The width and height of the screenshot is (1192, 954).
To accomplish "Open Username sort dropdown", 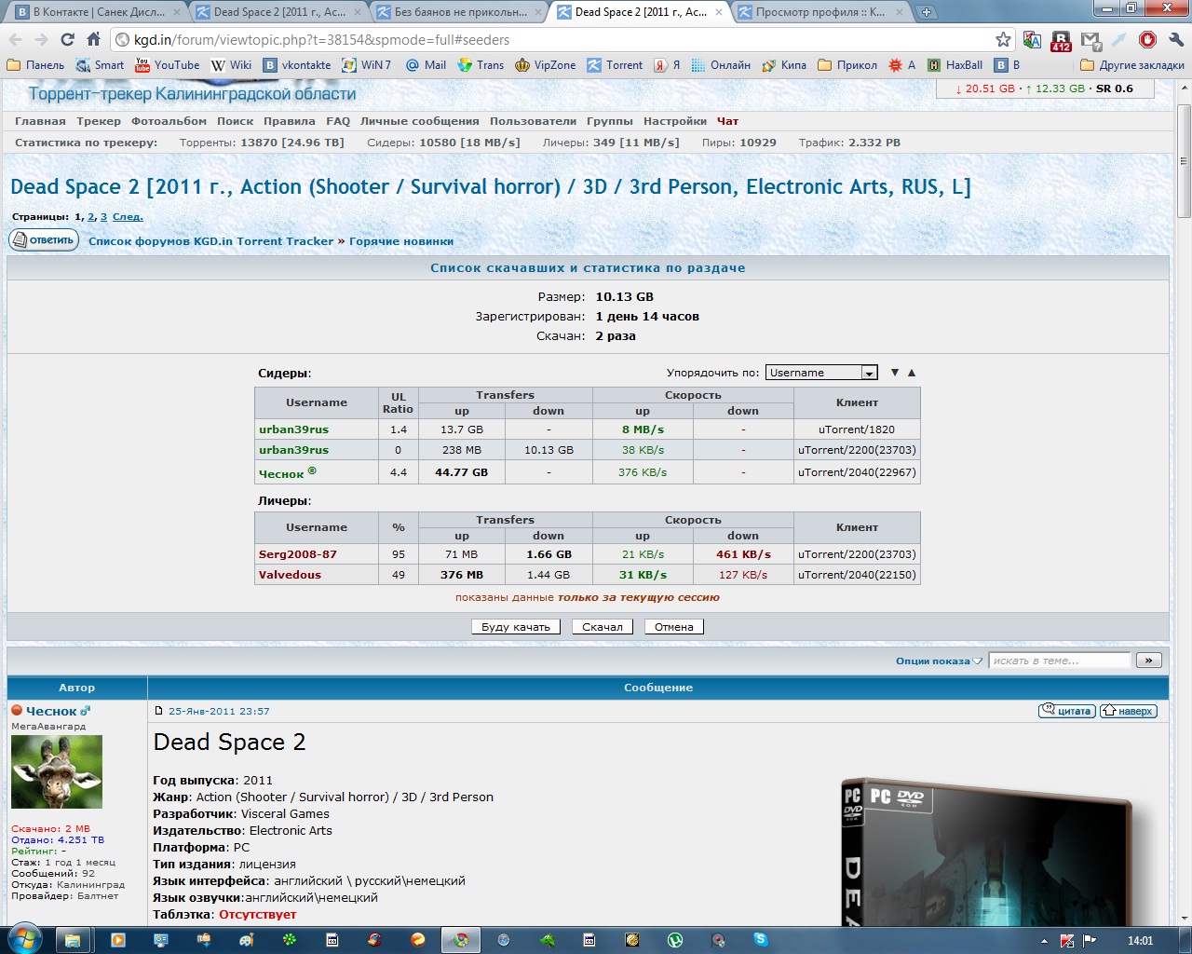I will [x=821, y=373].
